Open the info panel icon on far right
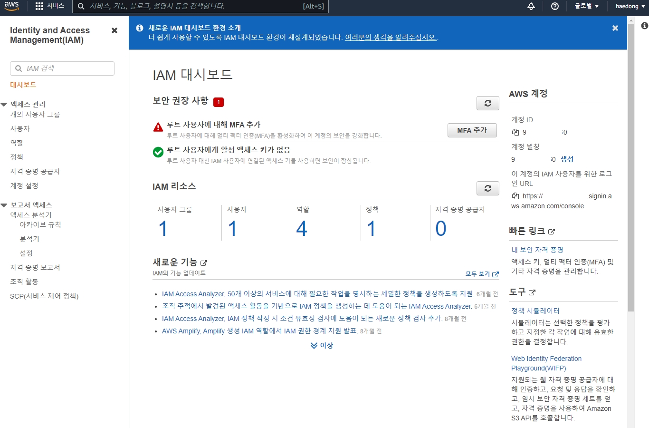The width and height of the screenshot is (649, 428). 645,26
